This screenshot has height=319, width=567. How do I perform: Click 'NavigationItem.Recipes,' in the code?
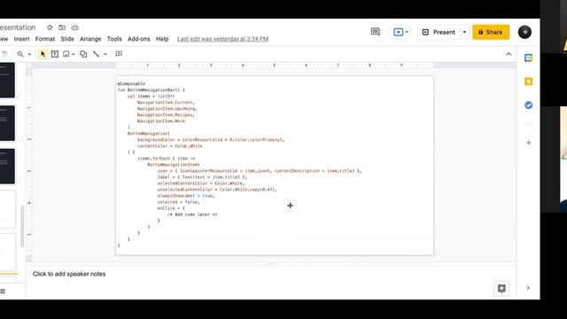[166, 114]
